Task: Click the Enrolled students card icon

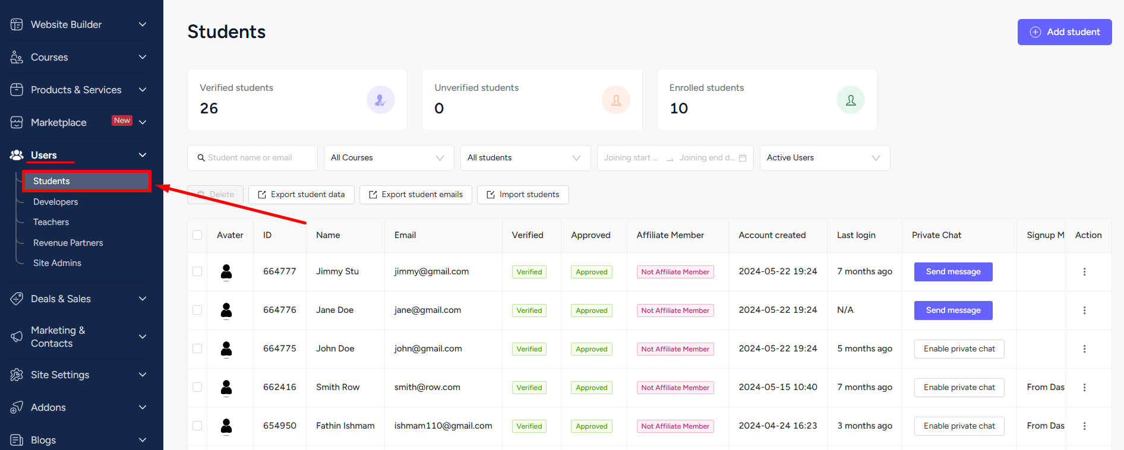Action: pyautogui.click(x=851, y=100)
